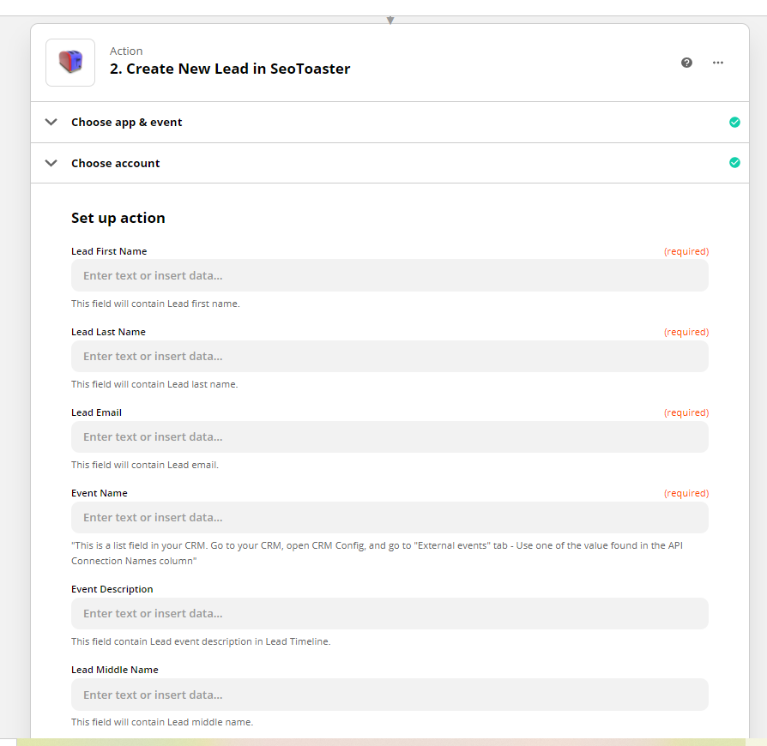Image resolution: width=767 pixels, height=746 pixels.
Task: Click the Lead Middle Name label
Action: [x=115, y=670]
